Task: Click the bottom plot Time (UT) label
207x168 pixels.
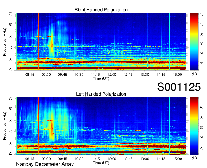Action: point(101,163)
